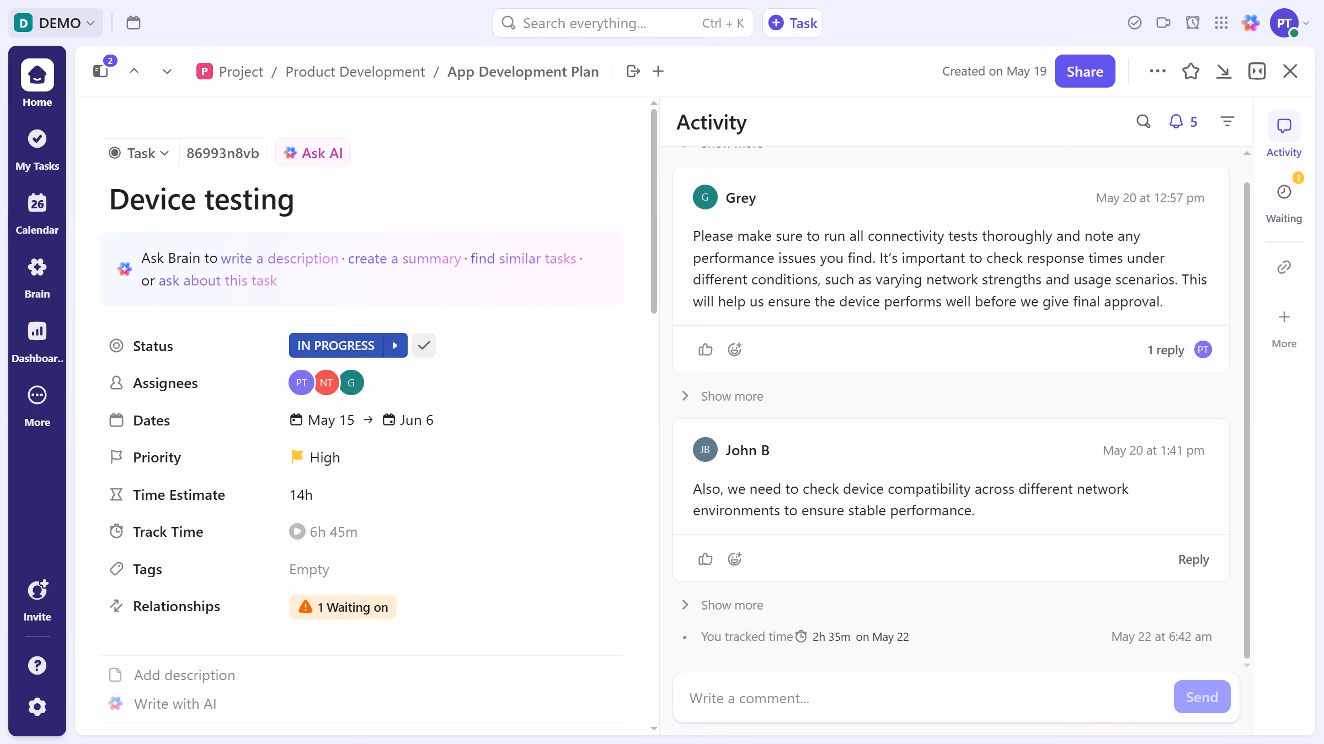
Task: Click the find similar tasks link
Action: pyautogui.click(x=523, y=258)
